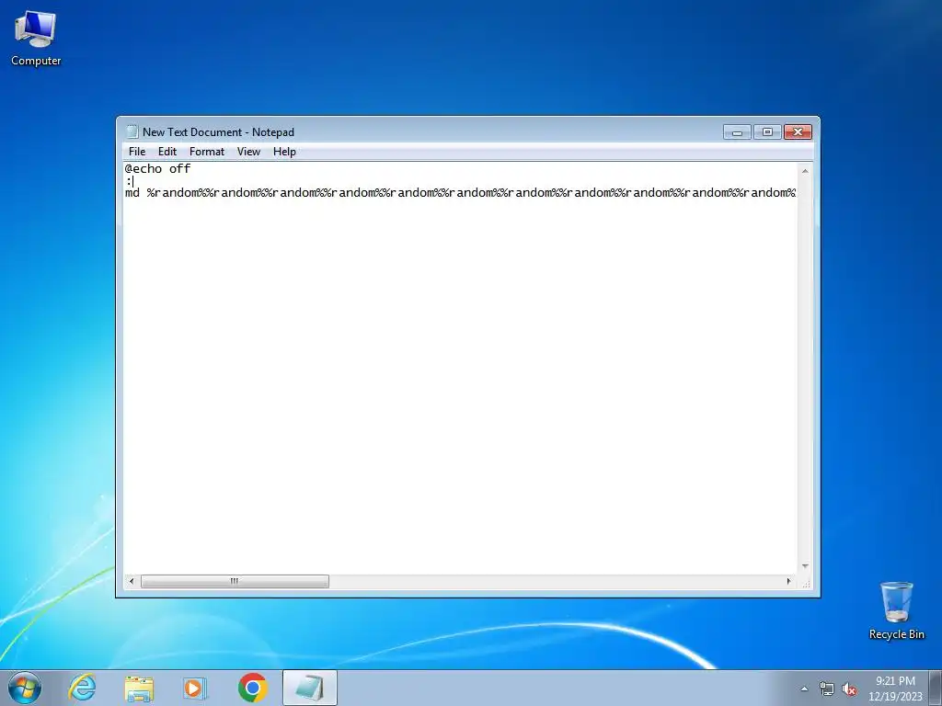942x706 pixels.
Task: Click the horizontal scrollbar right arrow
Action: tap(788, 581)
